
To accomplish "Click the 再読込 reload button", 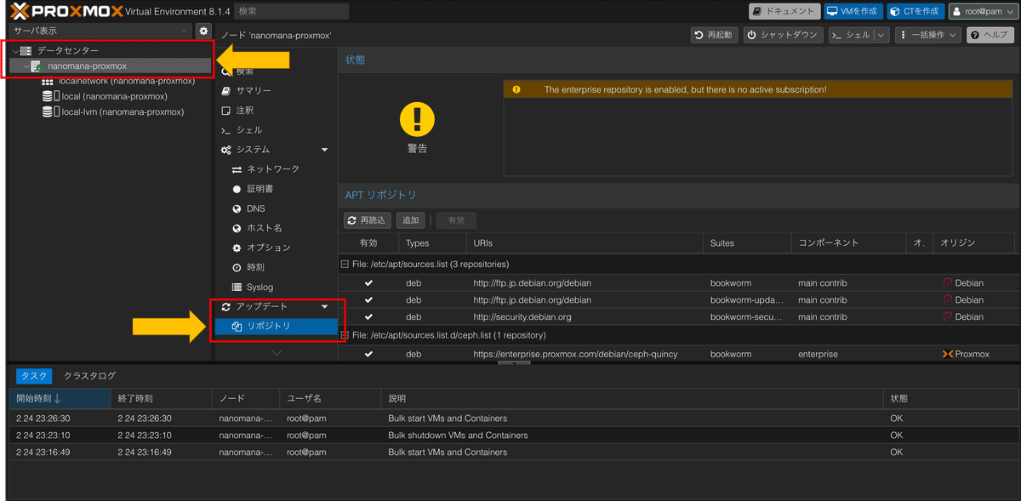I will (368, 220).
